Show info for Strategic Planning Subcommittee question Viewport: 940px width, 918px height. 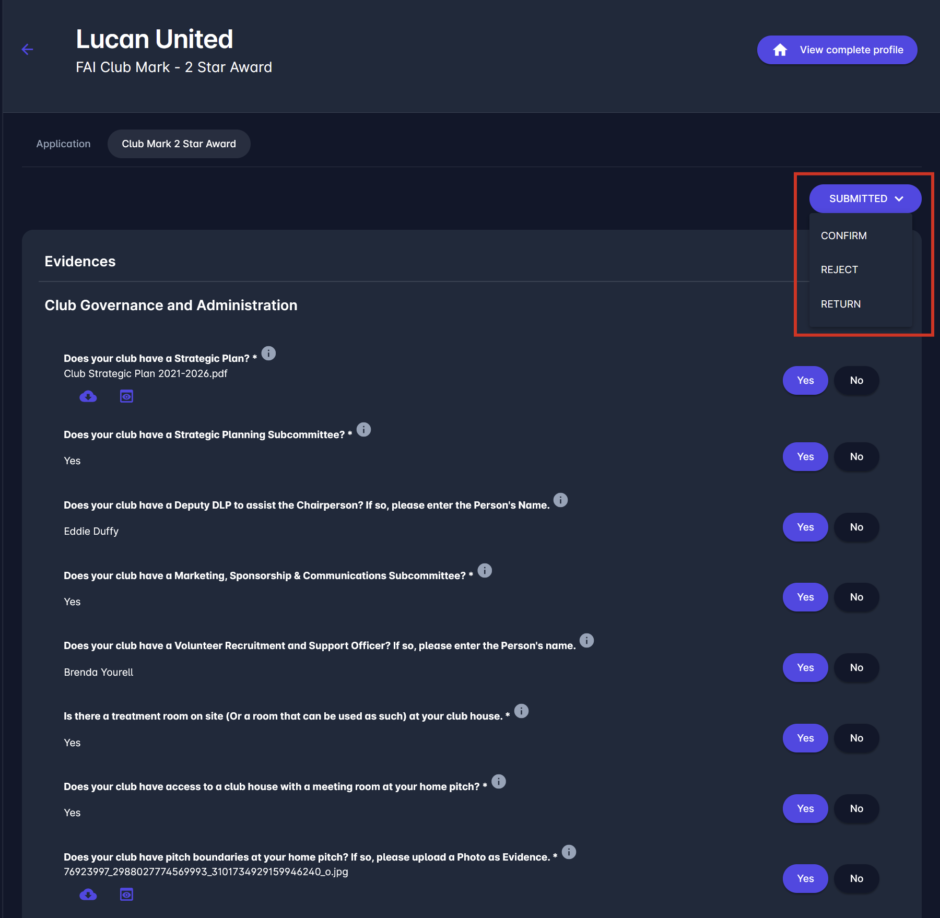[x=363, y=430]
